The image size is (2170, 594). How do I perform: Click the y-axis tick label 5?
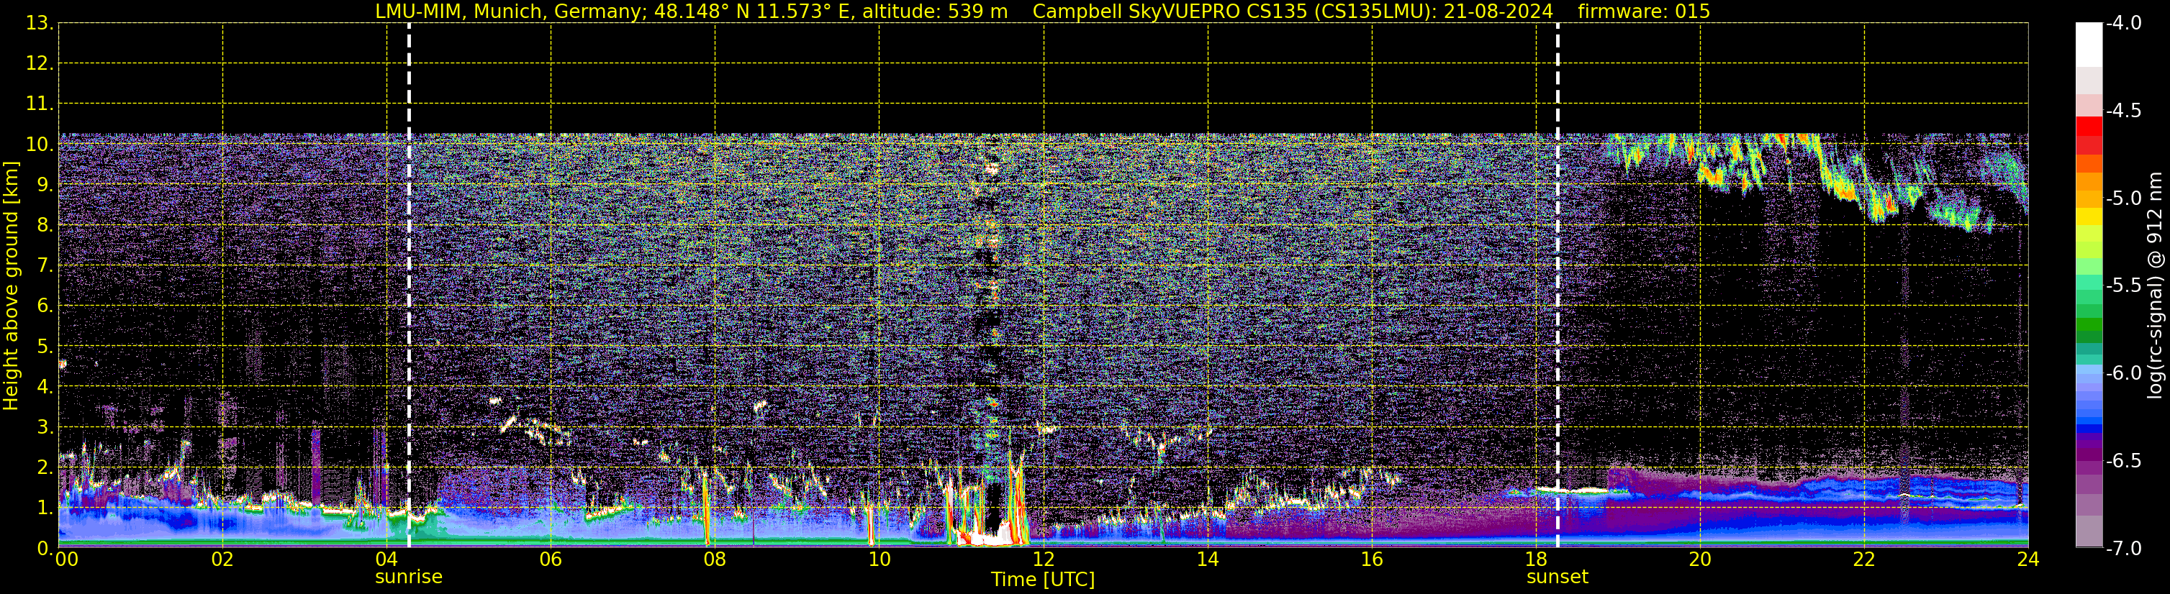(x=44, y=346)
